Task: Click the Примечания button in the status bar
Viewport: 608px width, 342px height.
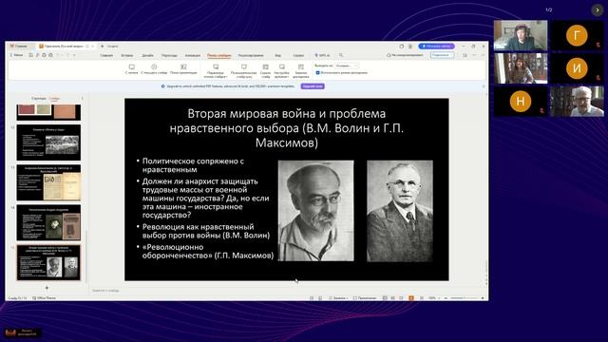Action: [x=365, y=298]
